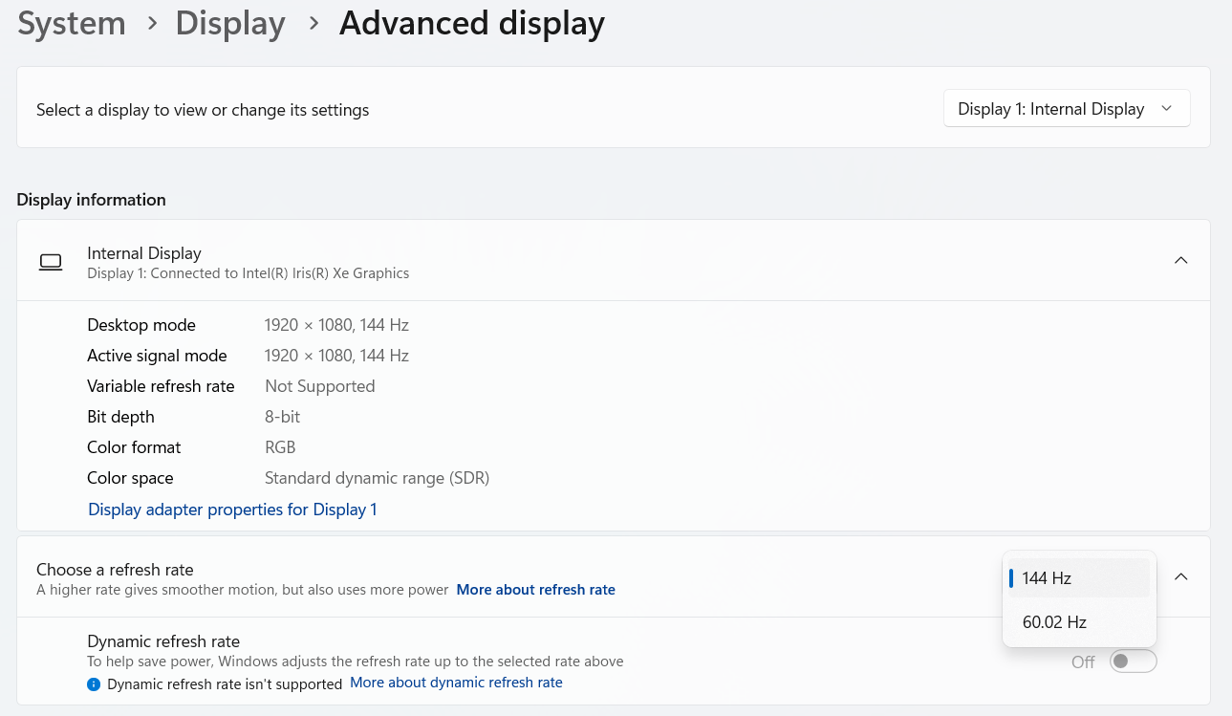Viewport: 1232px width, 716px height.
Task: Click the Variable refresh rate Not Supported value
Action: [x=319, y=386]
